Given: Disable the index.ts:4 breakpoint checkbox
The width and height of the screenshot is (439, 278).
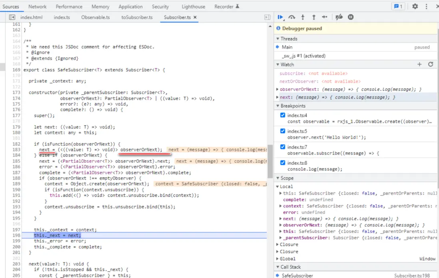Looking at the screenshot, I should coord(283,115).
